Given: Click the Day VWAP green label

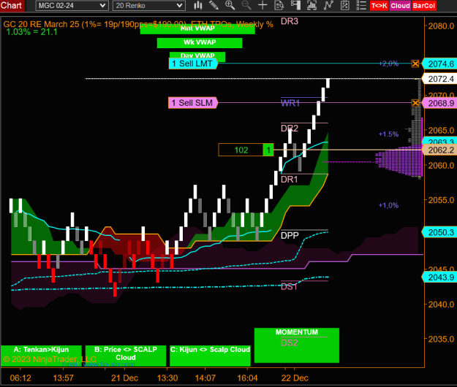Looking at the screenshot, I should (197, 55).
